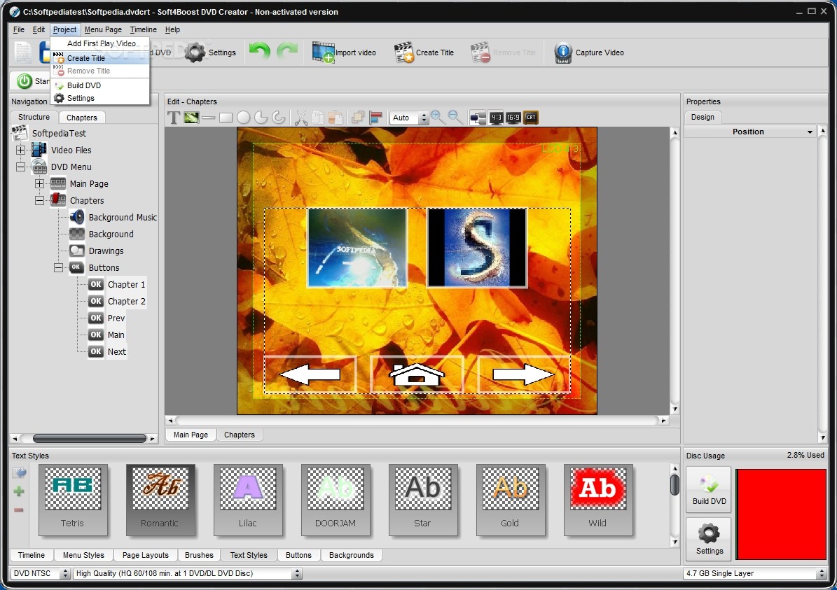Expand the Main Page tree node
The height and width of the screenshot is (590, 837).
coord(39,183)
